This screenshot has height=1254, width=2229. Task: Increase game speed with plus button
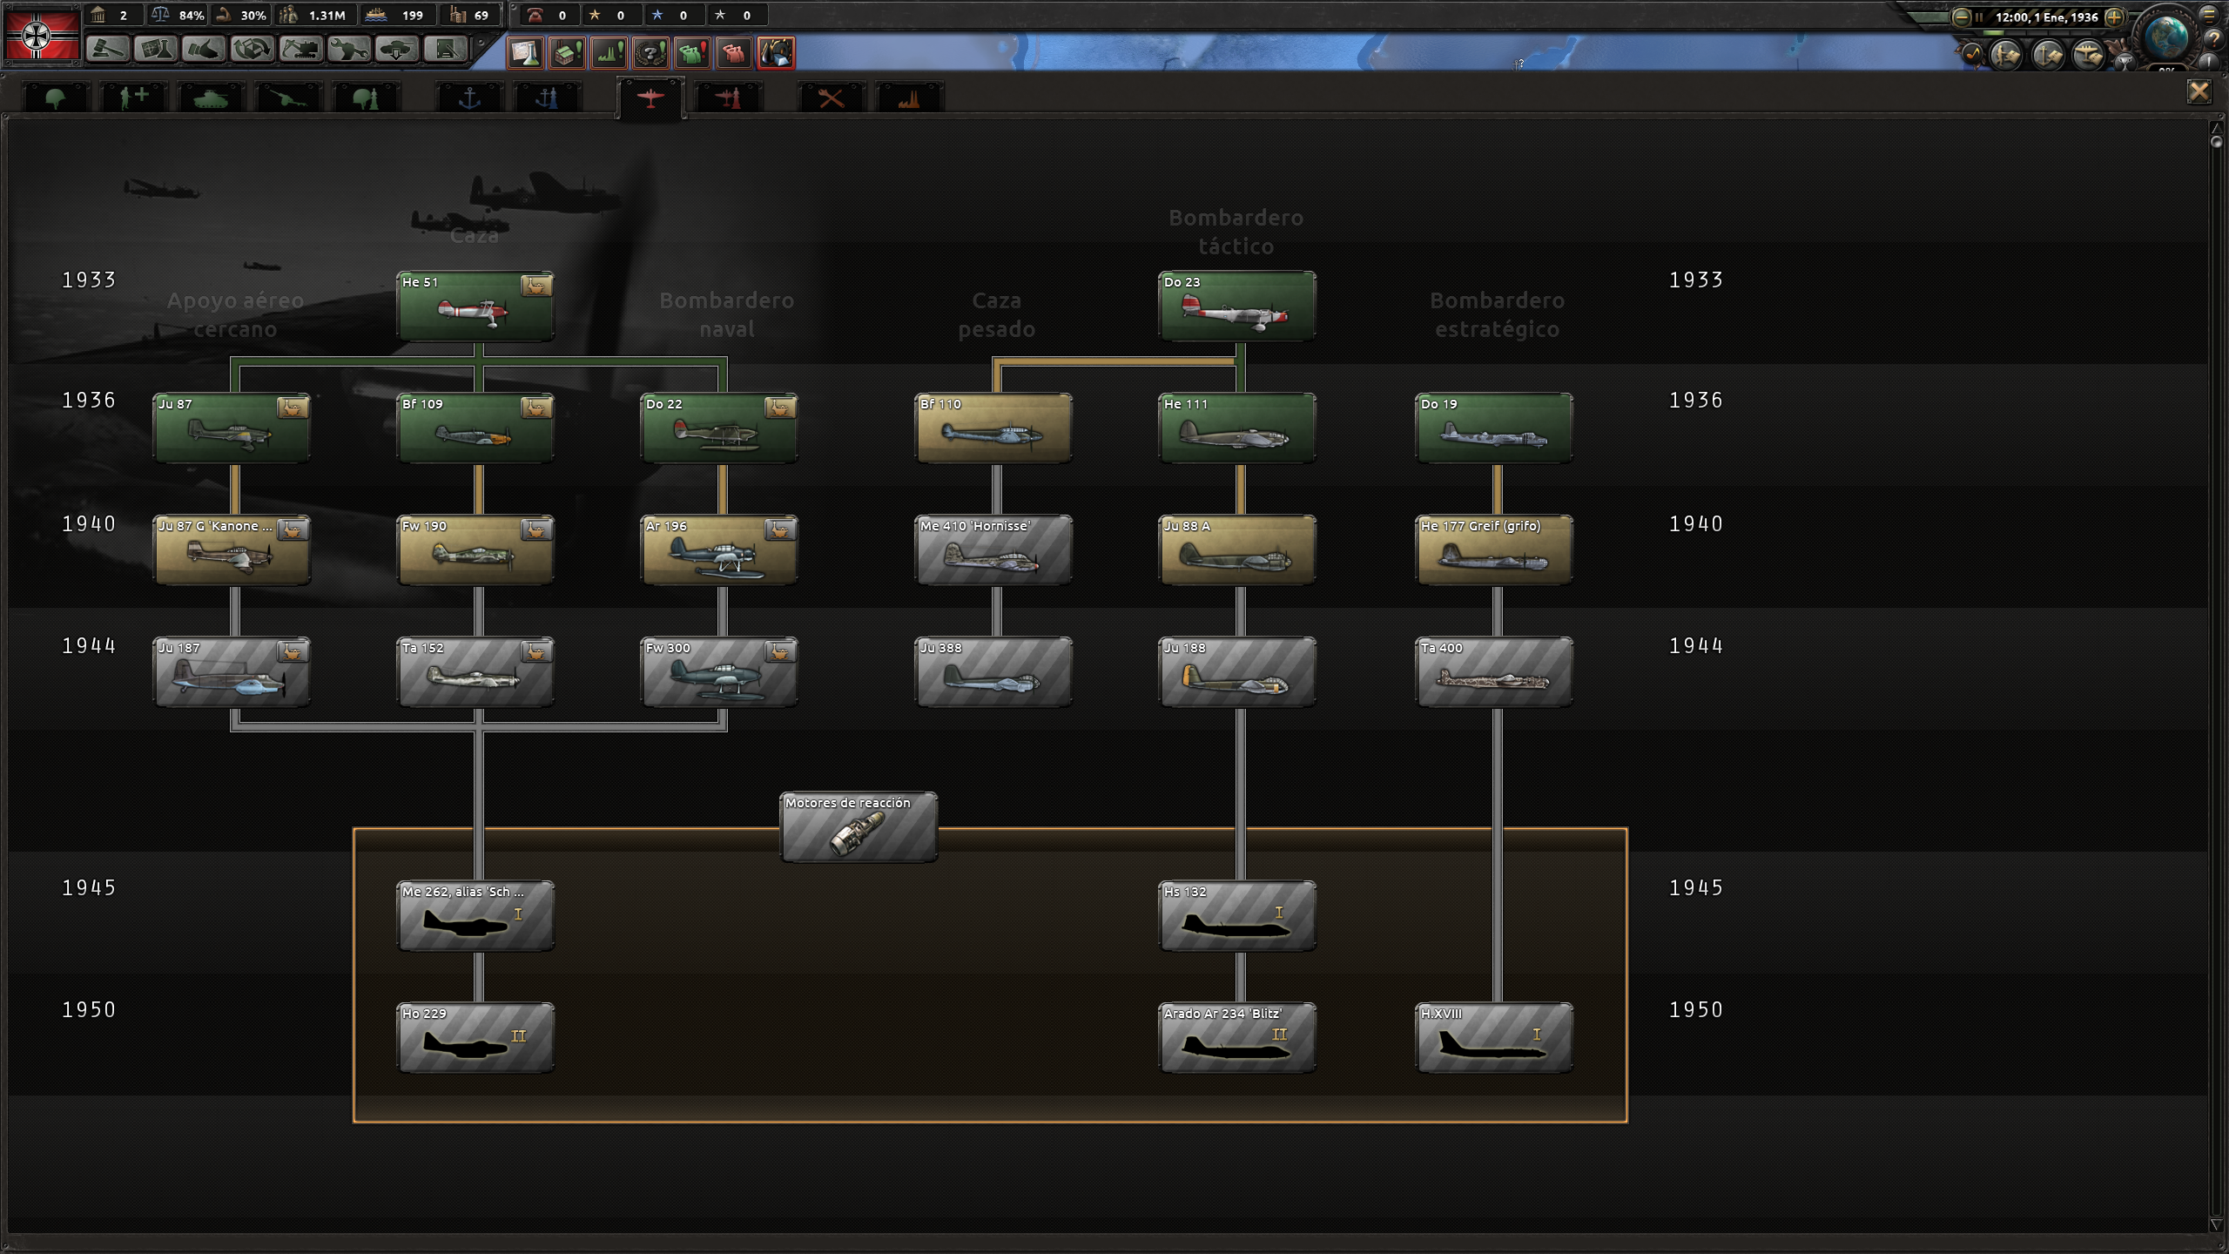(x=2114, y=17)
